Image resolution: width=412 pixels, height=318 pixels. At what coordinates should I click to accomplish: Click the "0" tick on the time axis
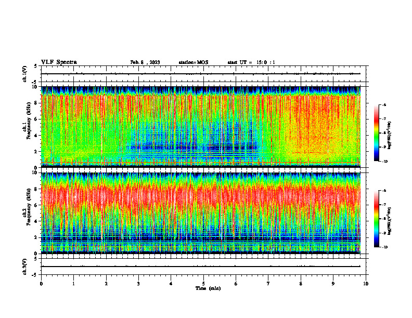[41, 284]
